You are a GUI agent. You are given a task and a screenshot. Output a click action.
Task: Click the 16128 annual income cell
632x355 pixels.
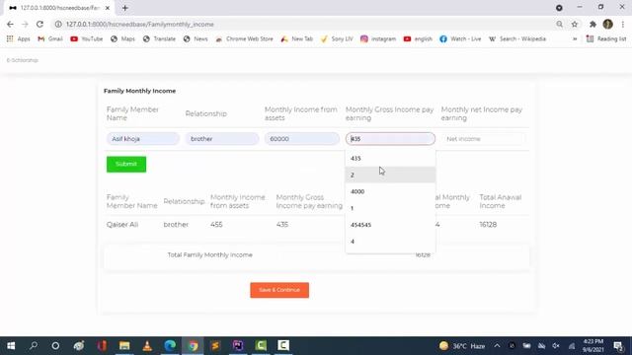coord(488,225)
